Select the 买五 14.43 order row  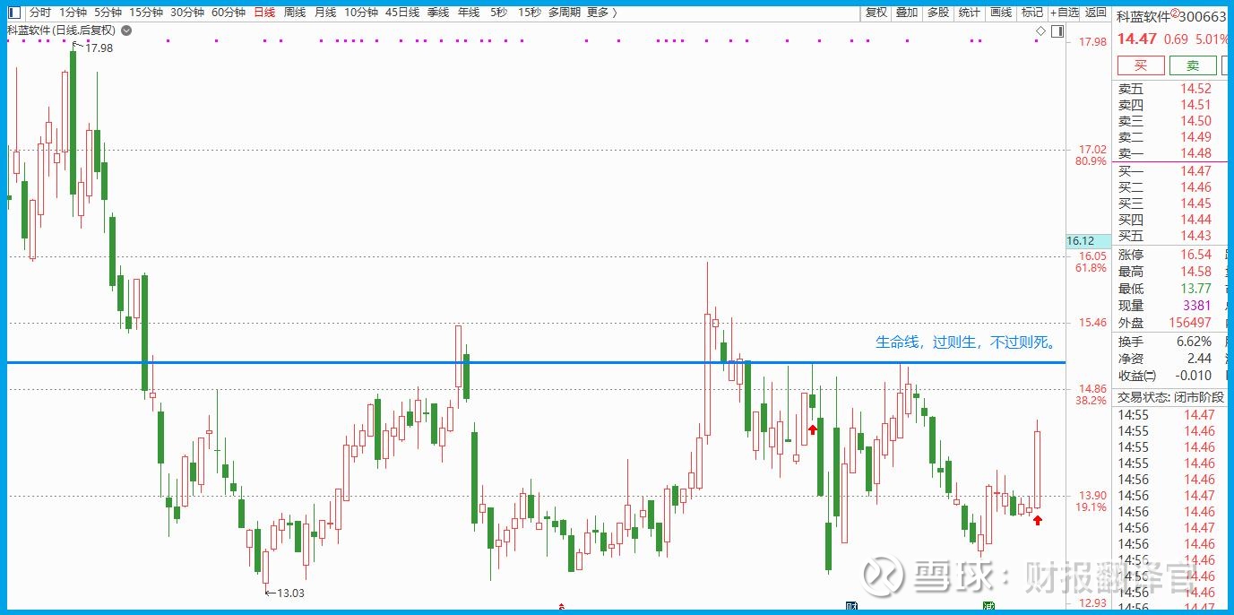click(x=1171, y=236)
